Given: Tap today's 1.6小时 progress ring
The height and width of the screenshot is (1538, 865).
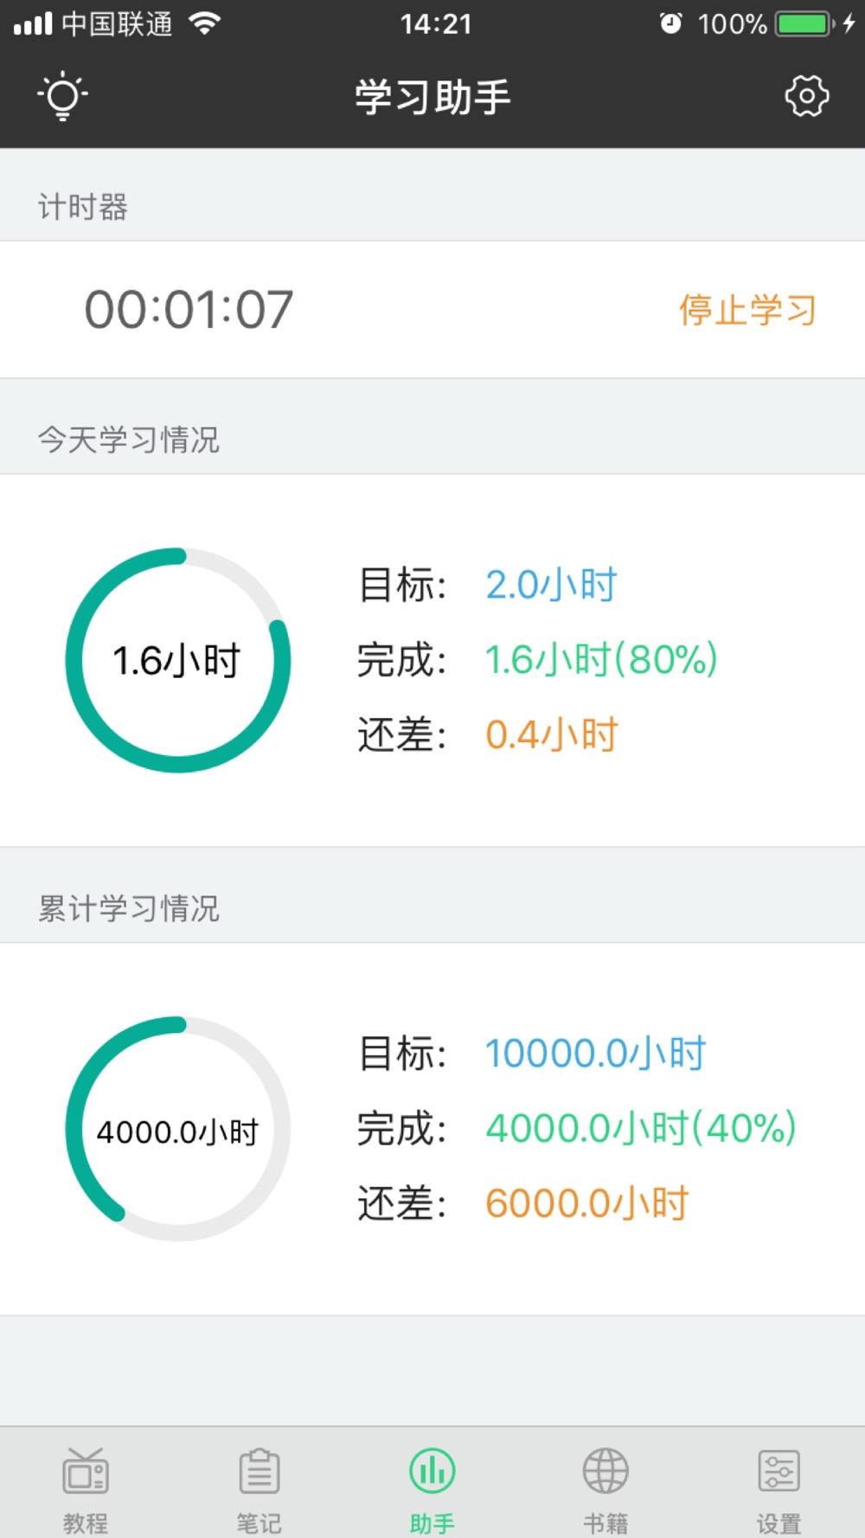Looking at the screenshot, I should 178,660.
